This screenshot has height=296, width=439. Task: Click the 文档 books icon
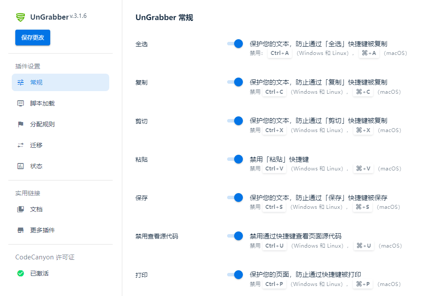pyautogui.click(x=21, y=209)
